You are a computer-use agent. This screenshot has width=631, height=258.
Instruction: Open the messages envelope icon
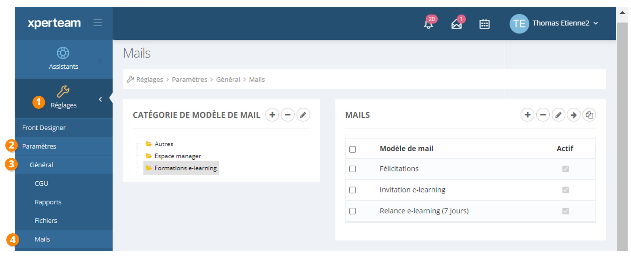tap(456, 24)
